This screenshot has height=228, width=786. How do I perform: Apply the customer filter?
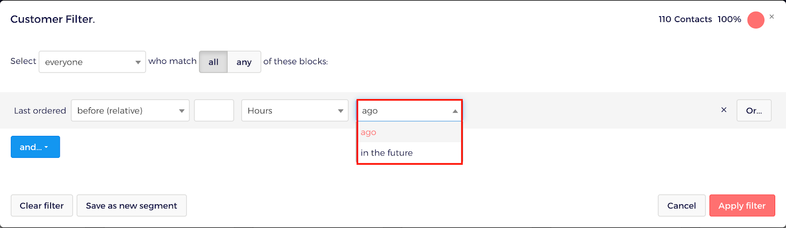(x=742, y=205)
